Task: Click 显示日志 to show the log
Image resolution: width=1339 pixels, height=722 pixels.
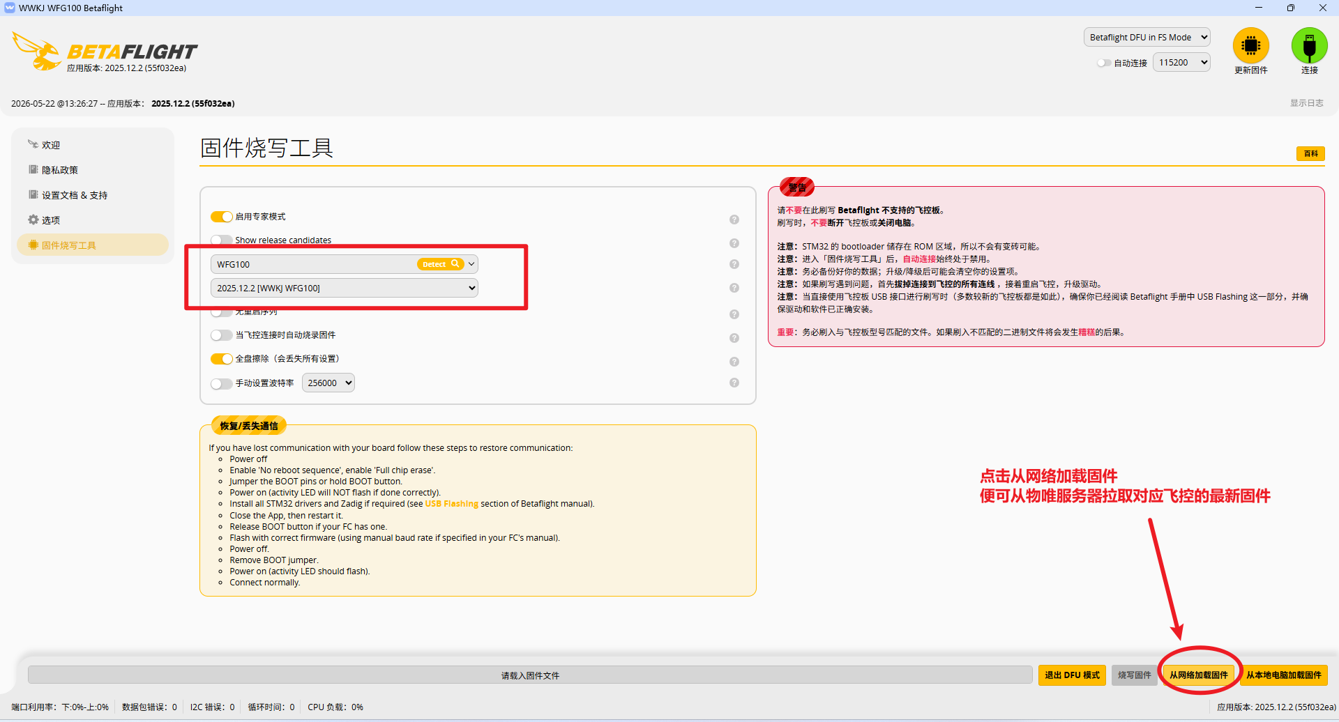Action: point(1306,103)
